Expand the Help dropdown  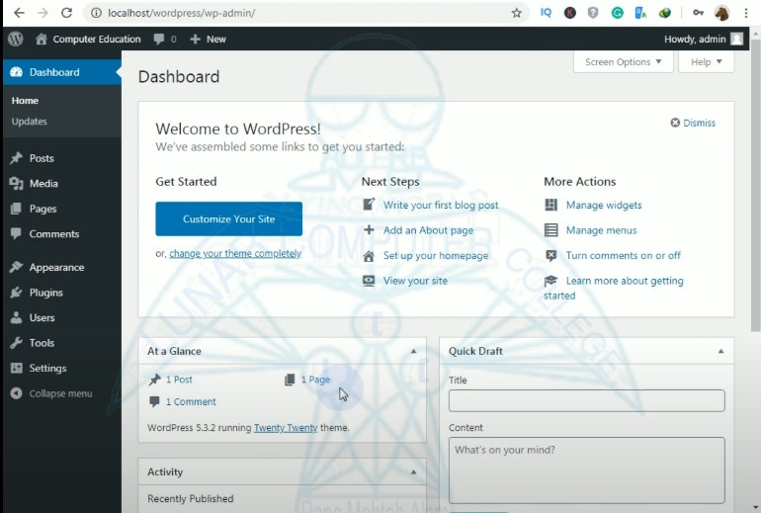click(707, 62)
